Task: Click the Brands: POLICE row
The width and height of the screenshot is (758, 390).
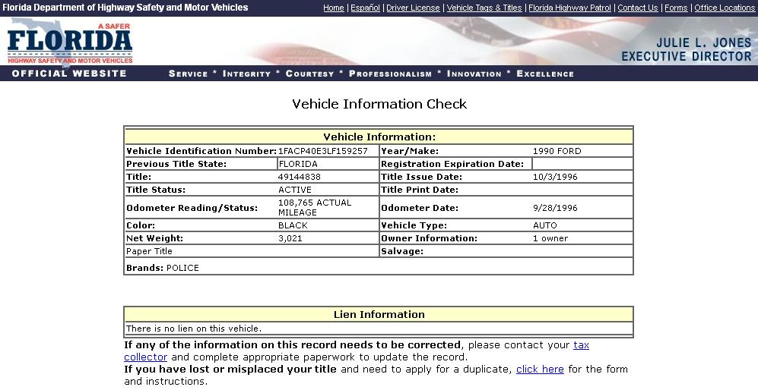Action: 163,268
